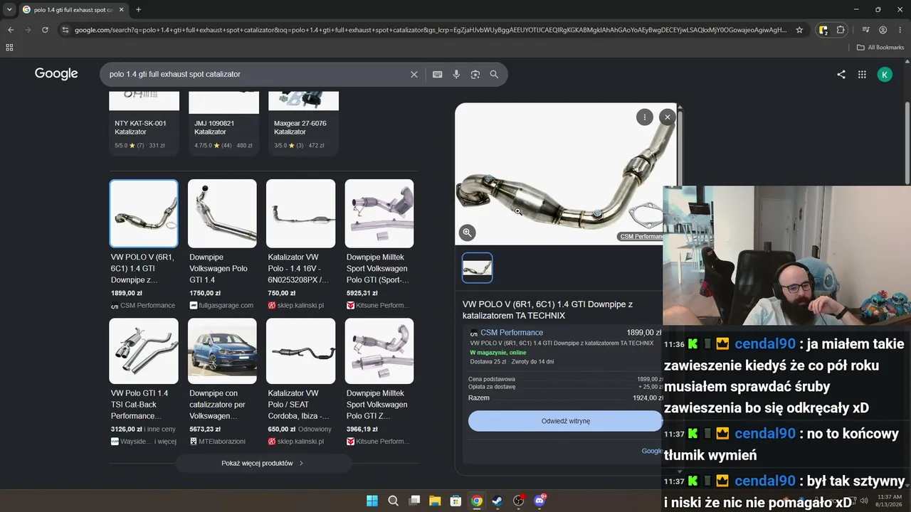
Task: Open Microsoft Store from the taskbar
Action: (455, 501)
